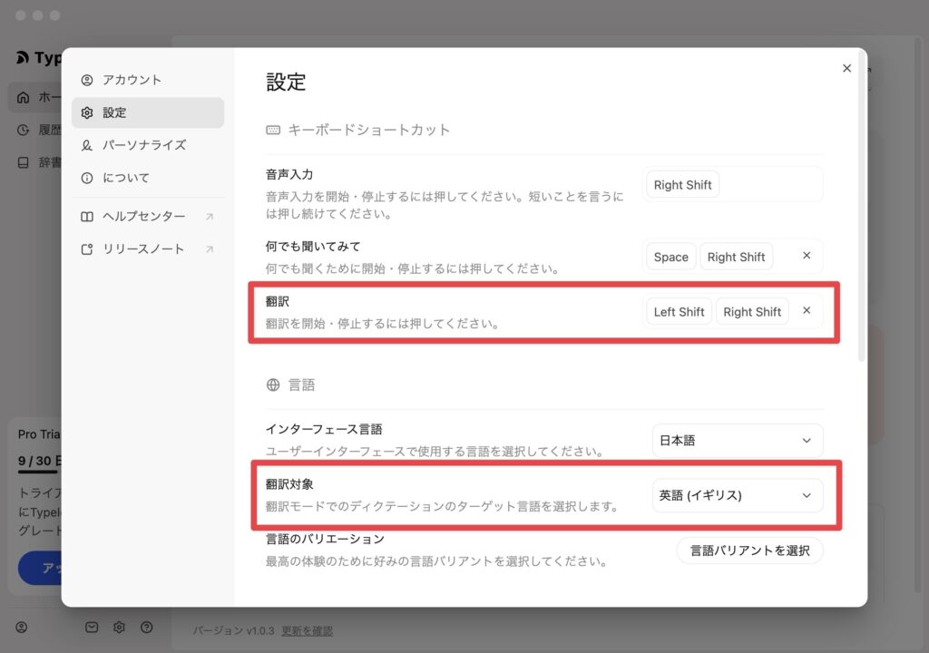The height and width of the screenshot is (653, 929).
Task: Click the 言語バリアントを選択 button
Action: [749, 551]
